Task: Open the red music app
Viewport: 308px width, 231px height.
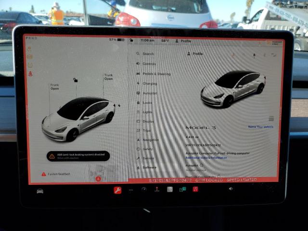Action: point(195,189)
